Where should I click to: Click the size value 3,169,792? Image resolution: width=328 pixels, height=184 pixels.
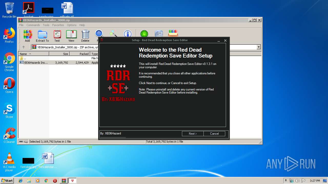(x=61, y=62)
